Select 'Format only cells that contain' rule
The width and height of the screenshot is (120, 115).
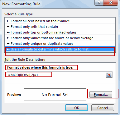pyautogui.click(x=60, y=27)
